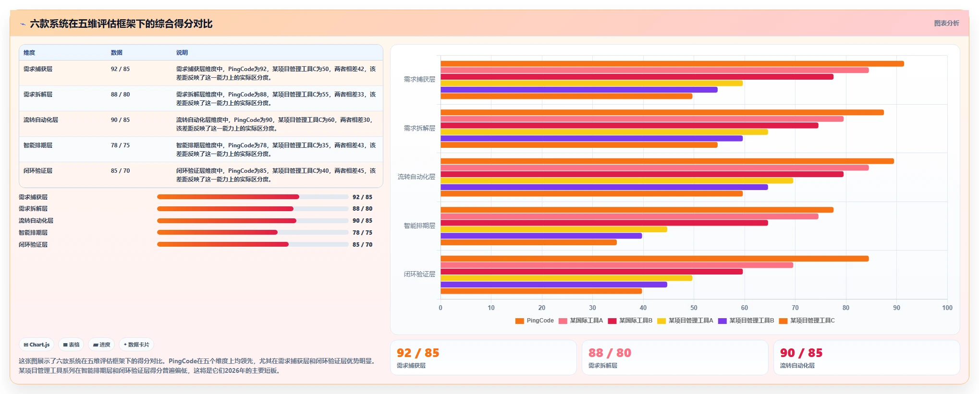This screenshot has width=979, height=394.
Task: Toggle 某国际工具A legend entry
Action: [x=580, y=321]
